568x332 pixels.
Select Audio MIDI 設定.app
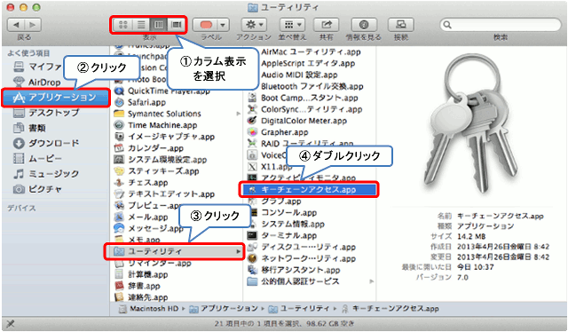click(x=299, y=75)
